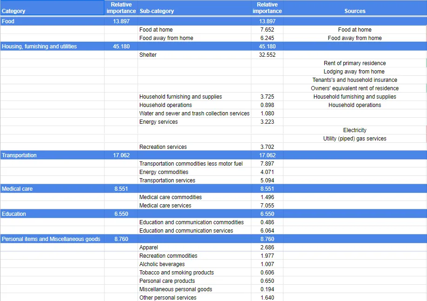Select the Education category cell
This screenshot has width=427, height=301.
(52, 214)
